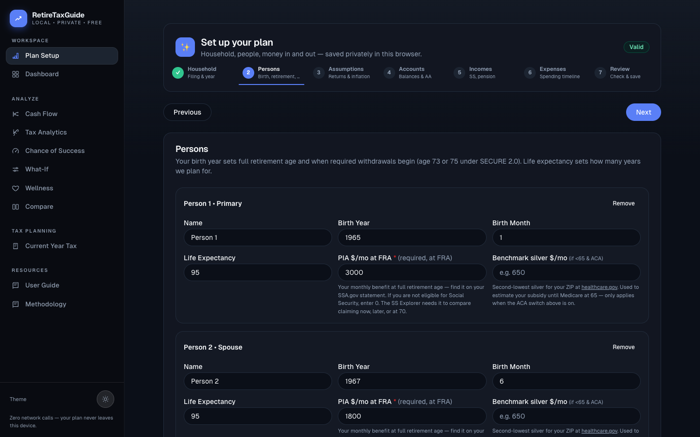Remove Person 1 Primary
Image resolution: width=700 pixels, height=437 pixels.
pos(624,203)
